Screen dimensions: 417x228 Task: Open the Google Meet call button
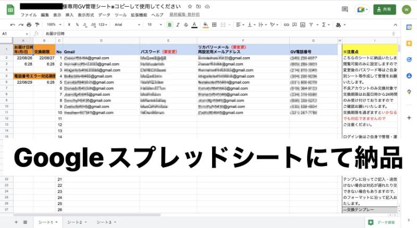(x=362, y=9)
